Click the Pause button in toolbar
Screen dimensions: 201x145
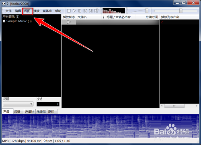point(80,11)
